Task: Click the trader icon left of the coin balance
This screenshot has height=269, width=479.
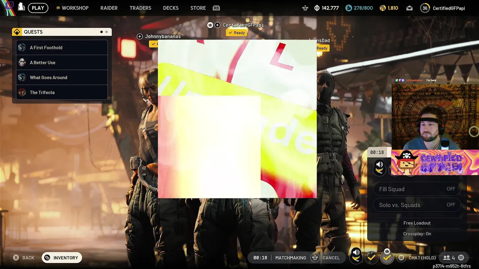Action: point(305,8)
